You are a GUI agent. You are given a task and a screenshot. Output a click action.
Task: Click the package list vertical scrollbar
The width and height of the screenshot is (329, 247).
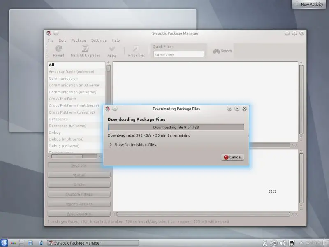301,100
